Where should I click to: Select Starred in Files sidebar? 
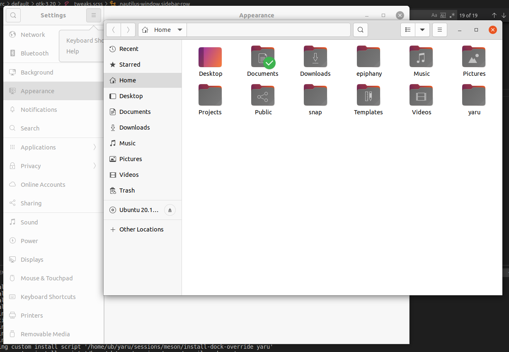(x=143, y=65)
